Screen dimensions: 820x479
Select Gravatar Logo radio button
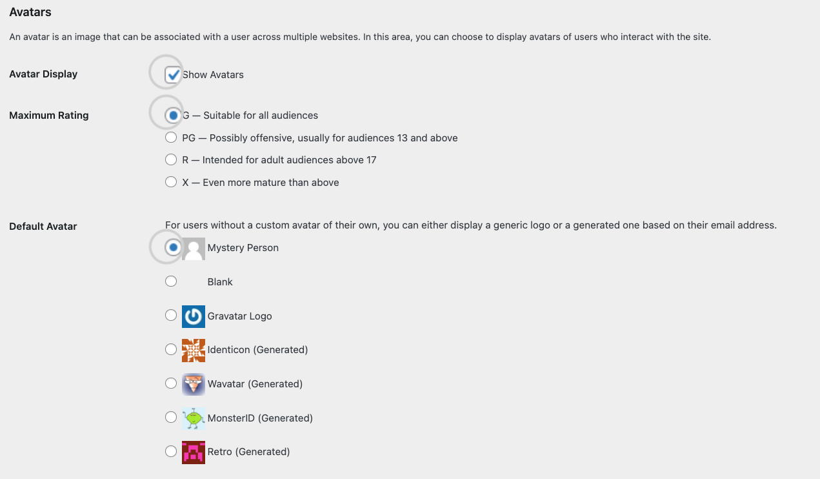pyautogui.click(x=171, y=315)
